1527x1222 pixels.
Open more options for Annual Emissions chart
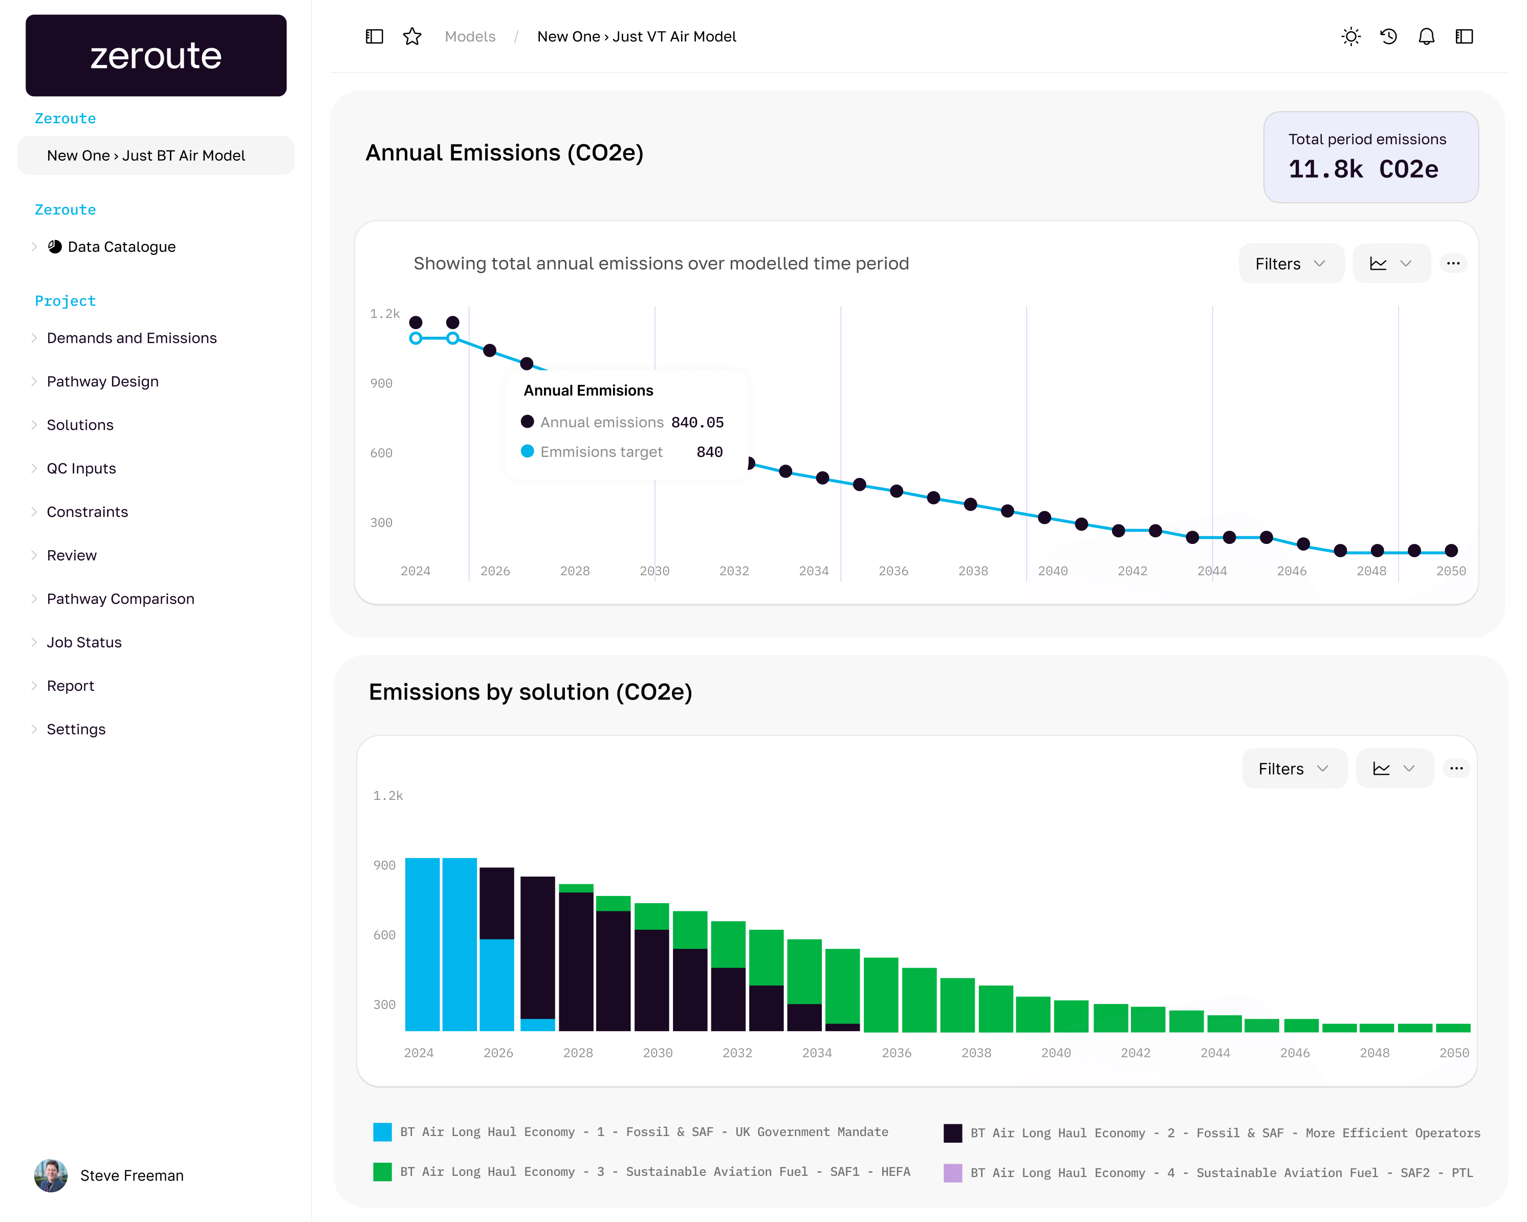tap(1453, 263)
